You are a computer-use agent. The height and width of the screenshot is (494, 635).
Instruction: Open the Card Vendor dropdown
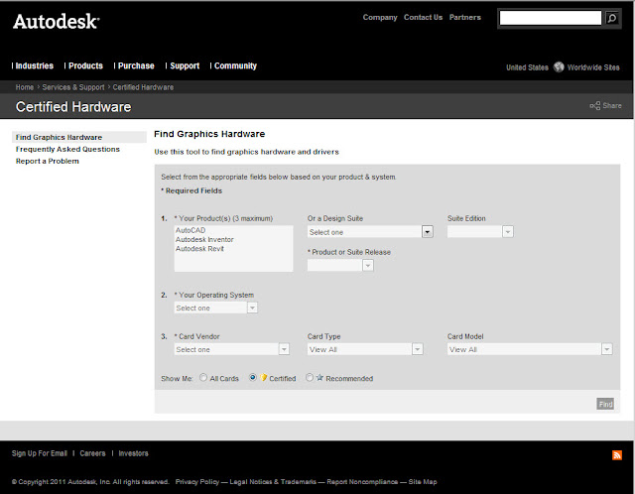pyautogui.click(x=231, y=349)
